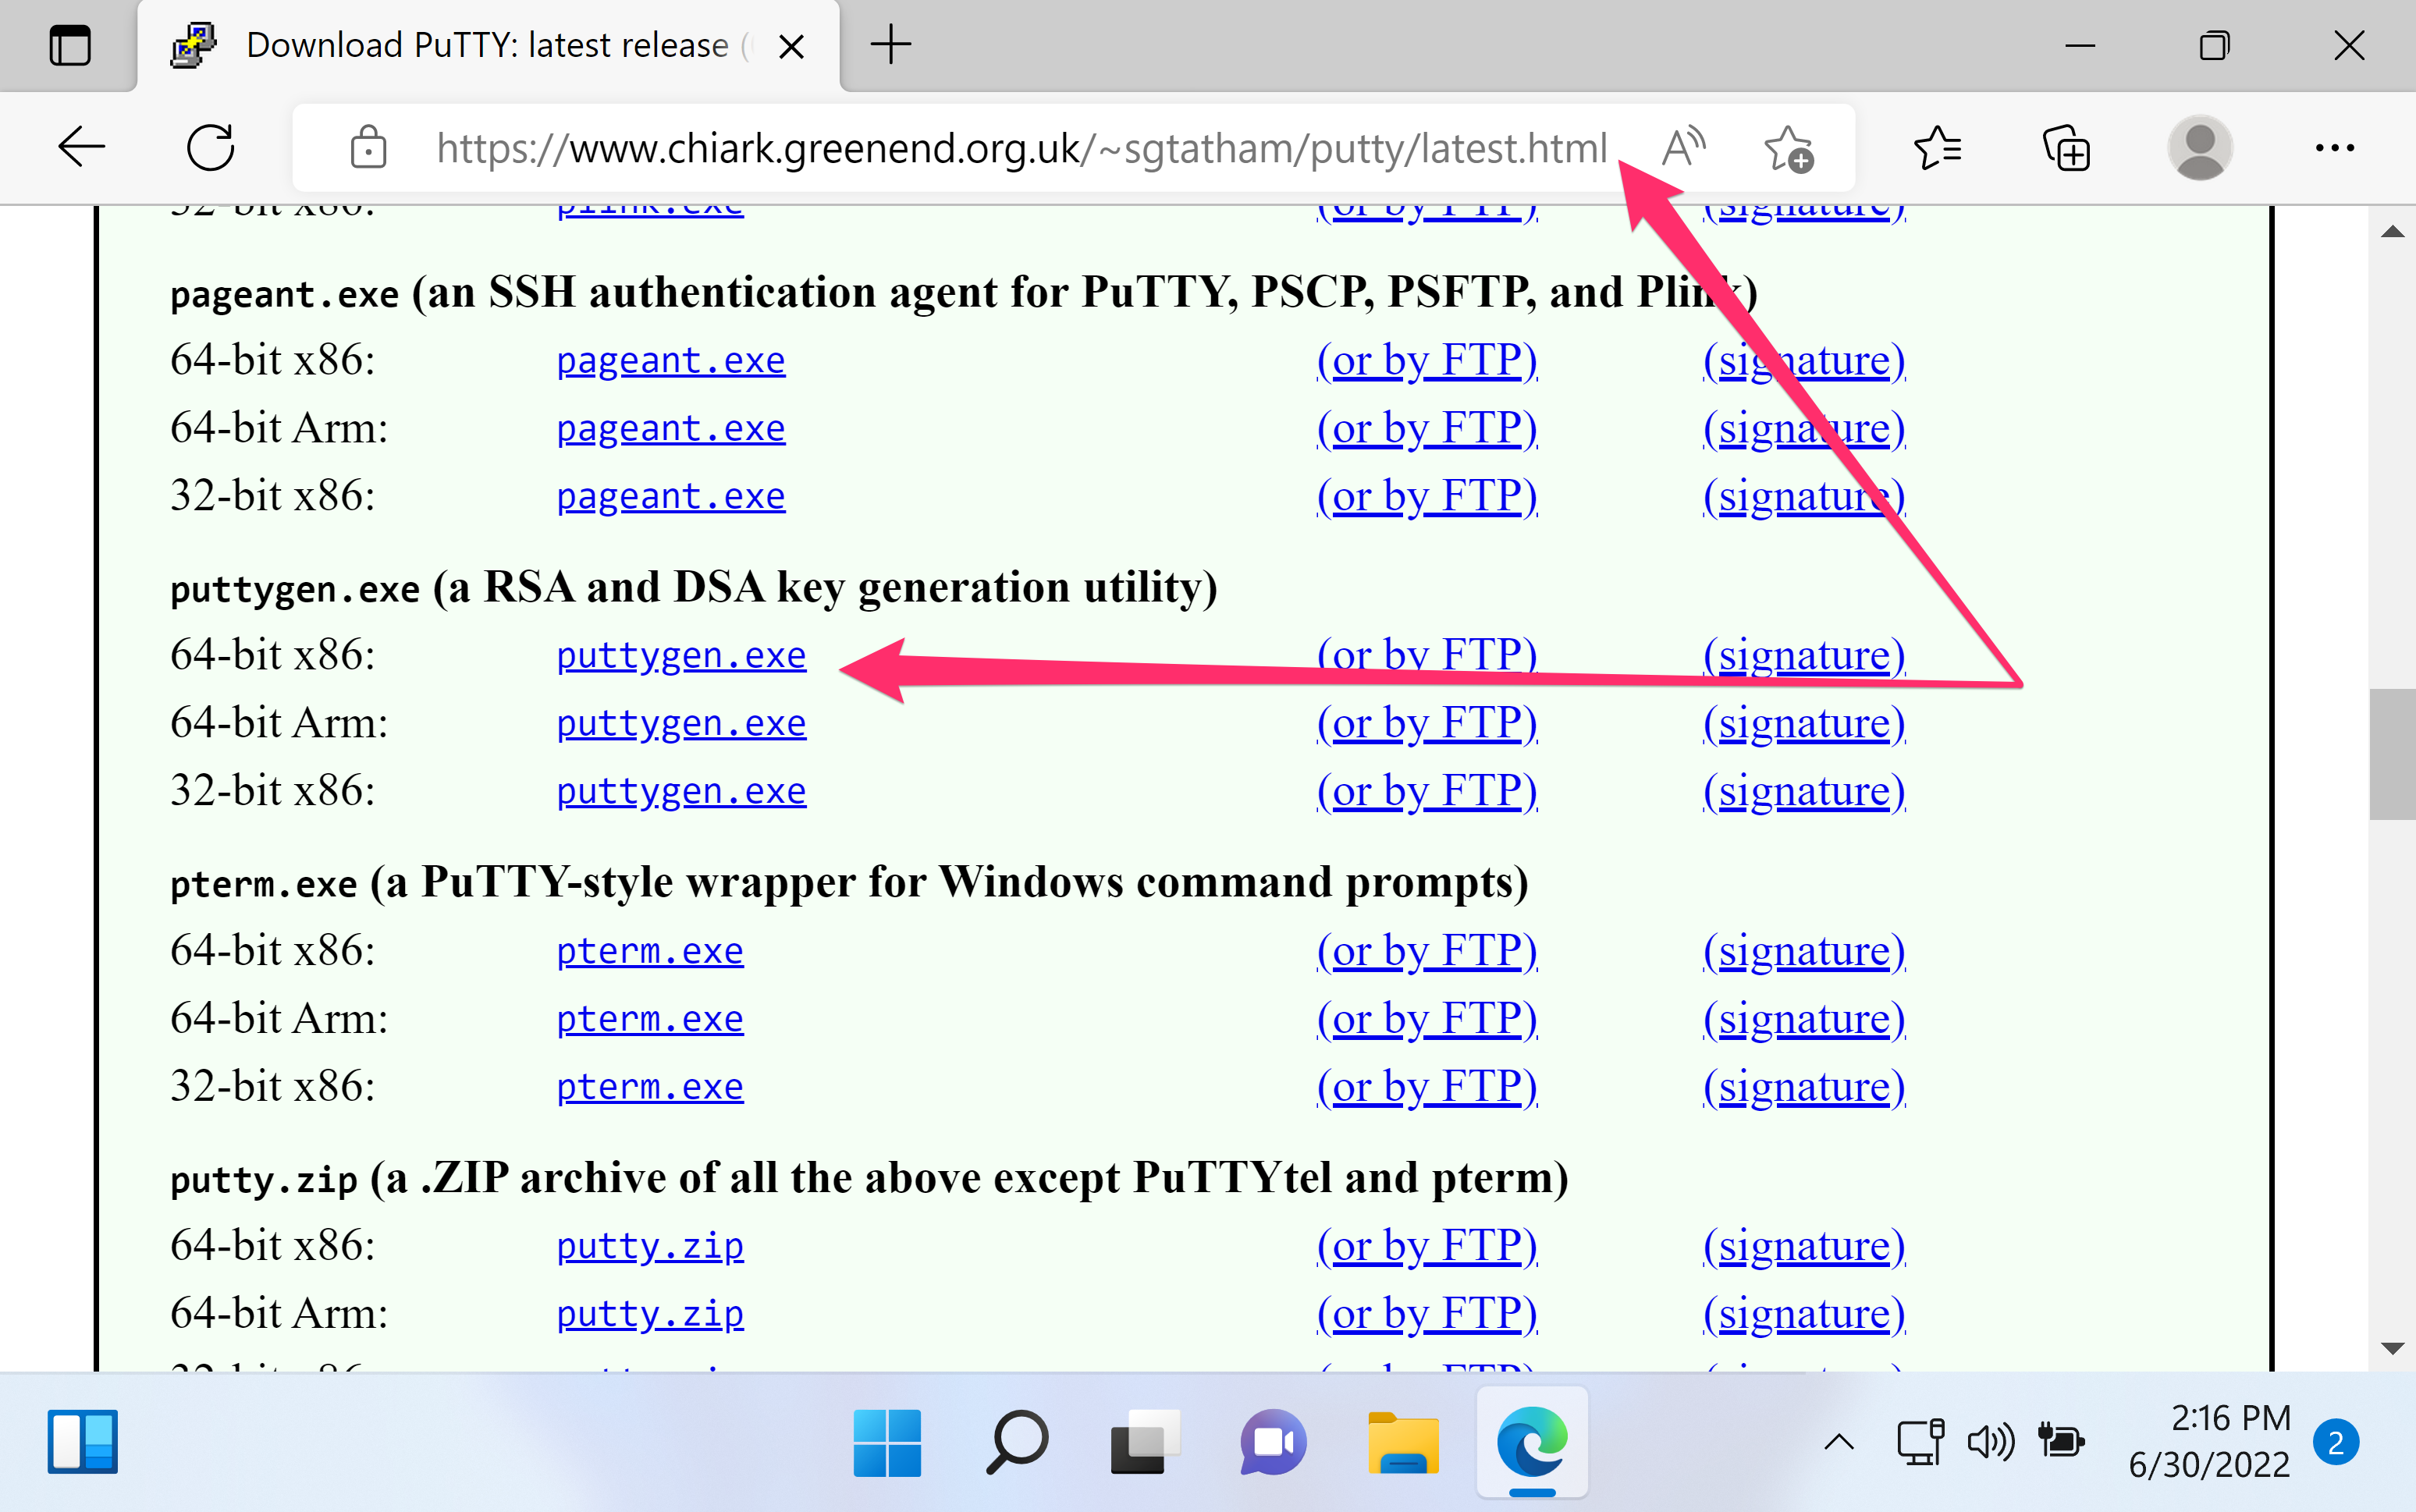Image resolution: width=2416 pixels, height=1512 pixels.
Task: Show hidden system tray icons
Action: 1839,1442
